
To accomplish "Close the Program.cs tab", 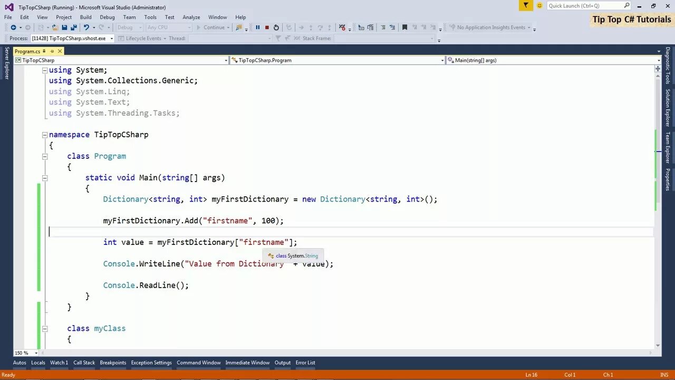I will (60, 51).
